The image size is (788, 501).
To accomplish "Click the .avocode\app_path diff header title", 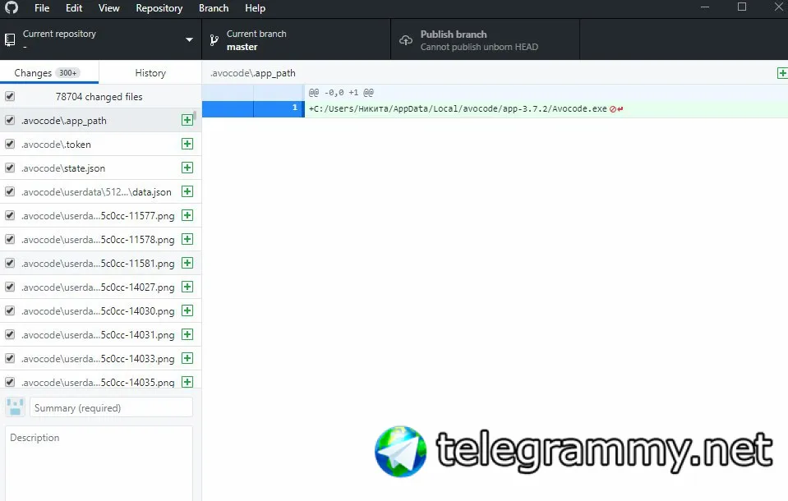I will (x=253, y=73).
